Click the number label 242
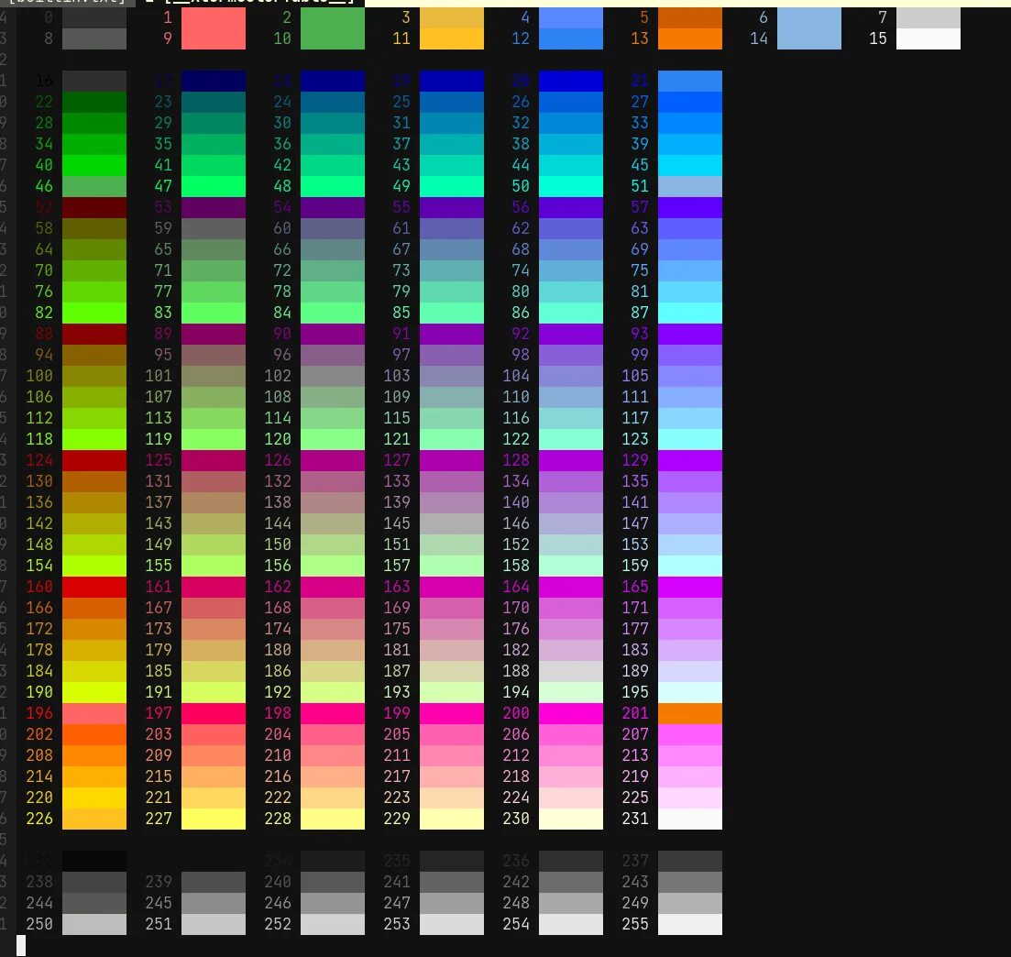The image size is (1011, 957). tap(516, 882)
